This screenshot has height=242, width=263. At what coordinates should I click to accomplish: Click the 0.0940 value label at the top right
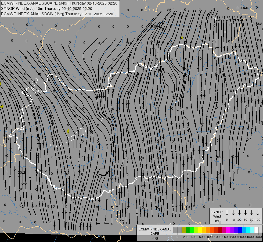pyautogui.click(x=242, y=8)
